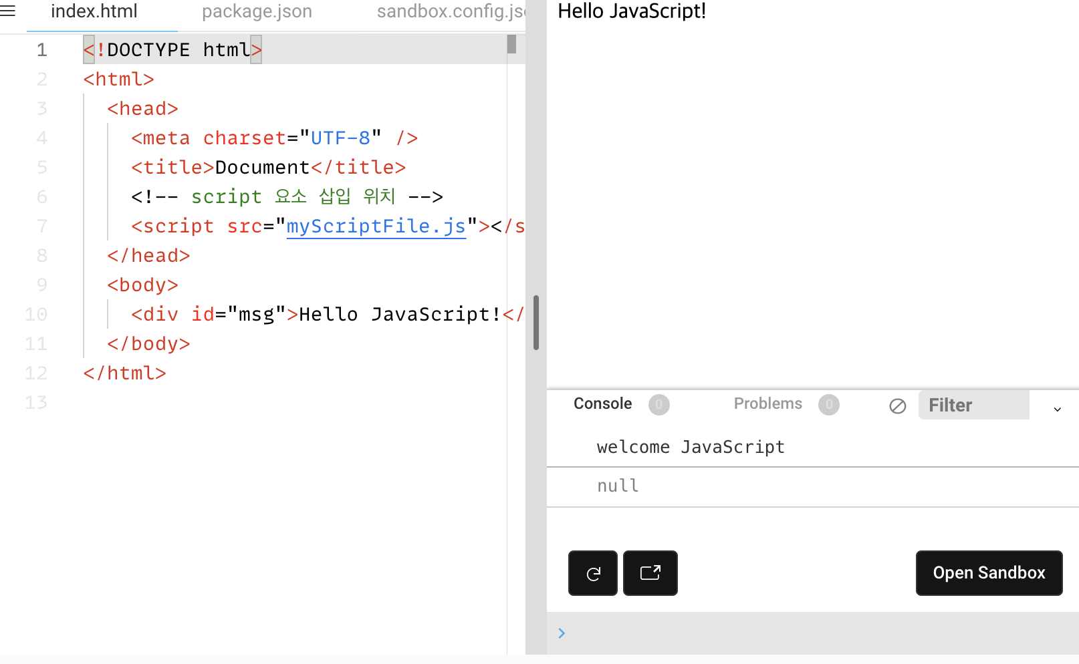The height and width of the screenshot is (664, 1079).
Task: Click the Problems count badge
Action: click(x=829, y=404)
